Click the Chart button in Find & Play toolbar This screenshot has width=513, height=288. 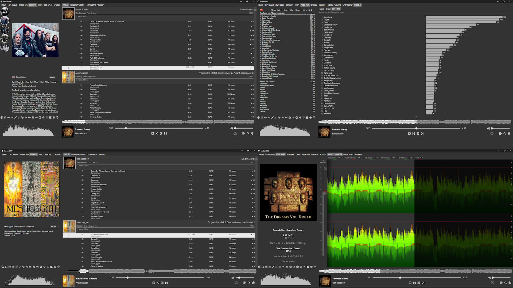[x=292, y=10]
